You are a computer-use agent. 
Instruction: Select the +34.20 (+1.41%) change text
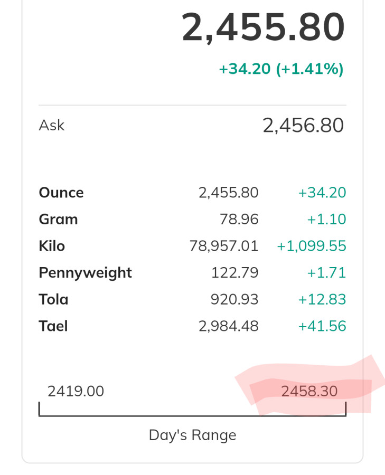tap(281, 69)
